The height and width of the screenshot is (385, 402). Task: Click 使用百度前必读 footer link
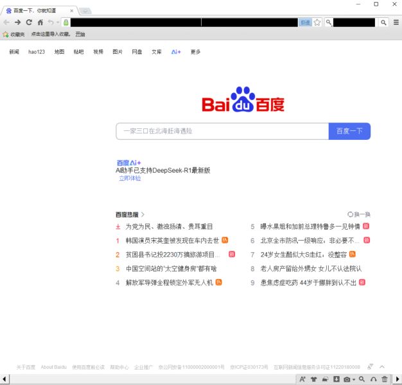click(x=88, y=367)
